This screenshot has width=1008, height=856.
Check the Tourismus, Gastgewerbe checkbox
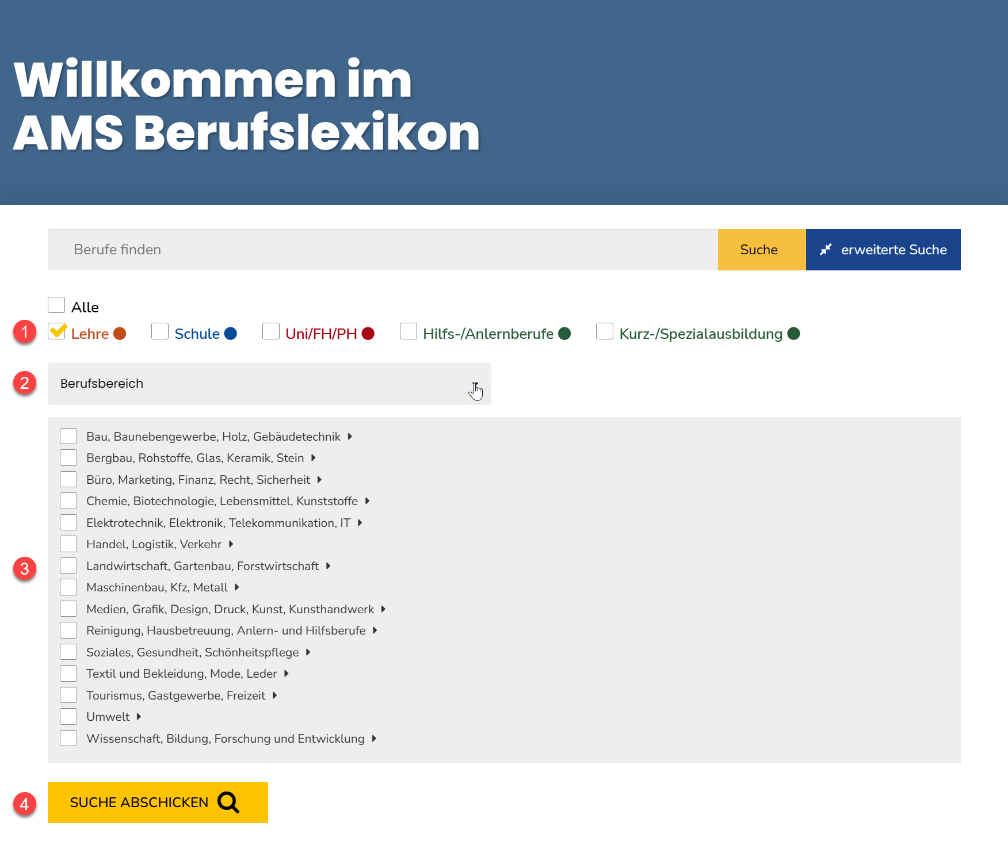[x=68, y=695]
